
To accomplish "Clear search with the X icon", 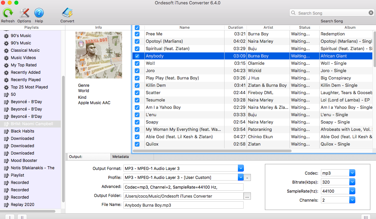I will click(x=371, y=13).
